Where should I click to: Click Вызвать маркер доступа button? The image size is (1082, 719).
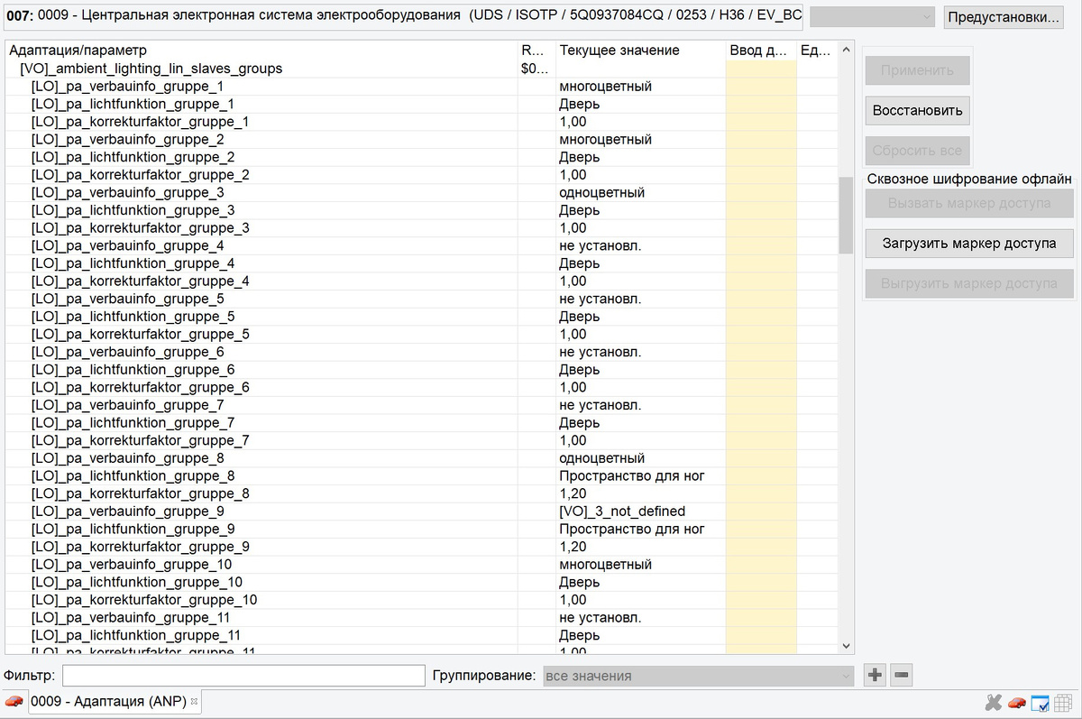click(969, 203)
